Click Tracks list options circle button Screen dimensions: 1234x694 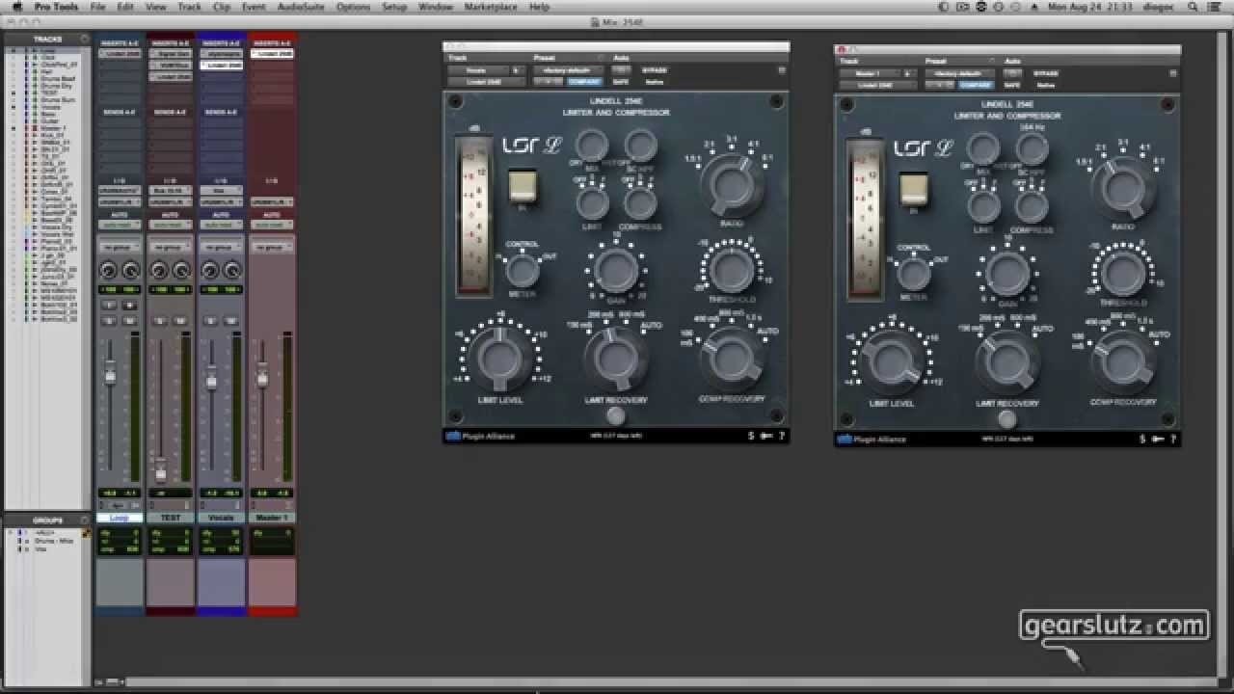tap(85, 39)
